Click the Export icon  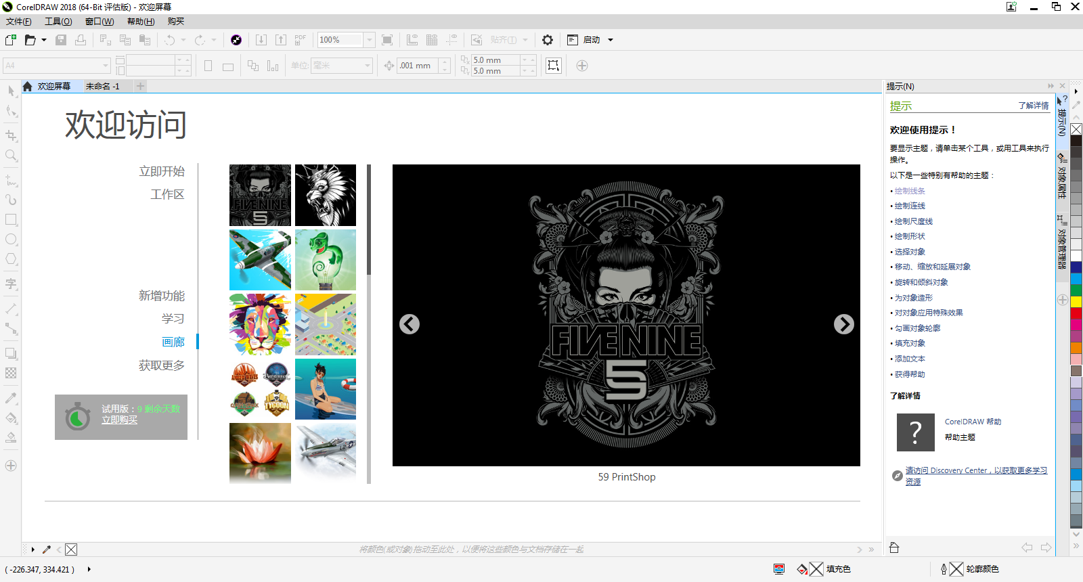tap(281, 40)
